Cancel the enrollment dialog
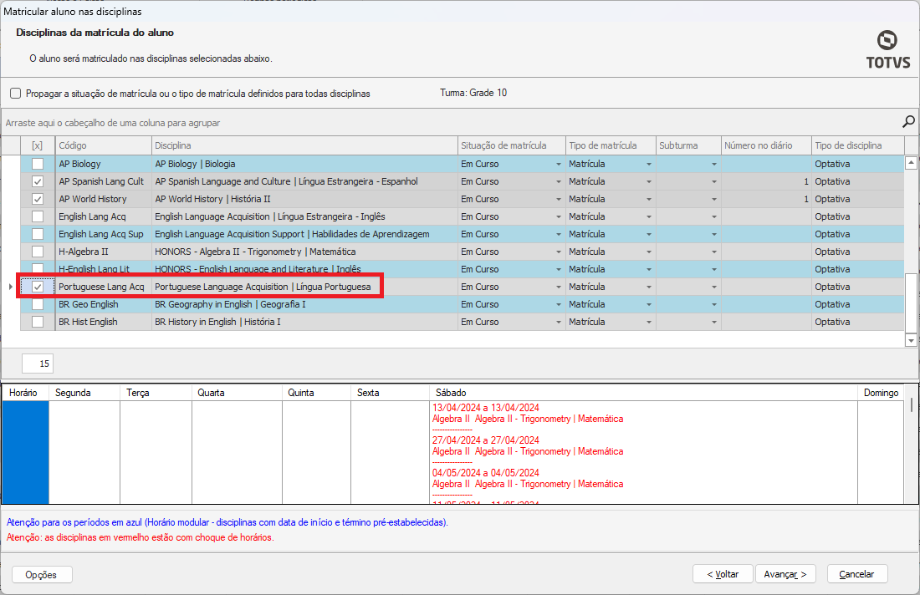The height and width of the screenshot is (595, 920). [x=856, y=574]
